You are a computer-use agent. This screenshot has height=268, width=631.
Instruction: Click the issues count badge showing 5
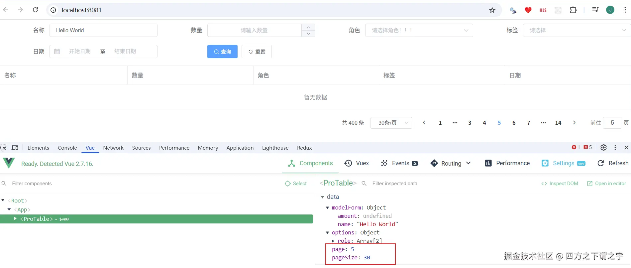point(588,147)
